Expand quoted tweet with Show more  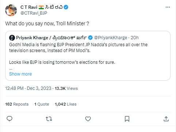point(20,74)
